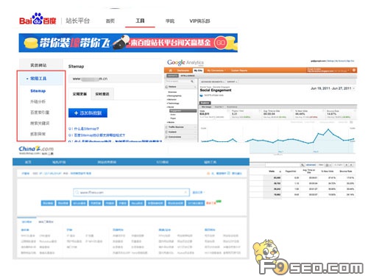Click the home icon in Analytics orange bar
This screenshot has height=276, width=368.
click(170, 71)
